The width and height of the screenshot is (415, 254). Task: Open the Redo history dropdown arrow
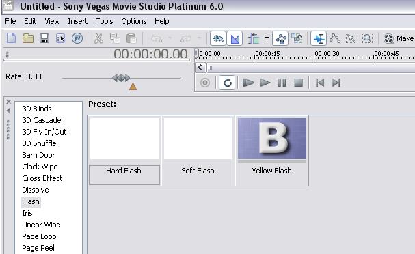[x=200, y=38]
